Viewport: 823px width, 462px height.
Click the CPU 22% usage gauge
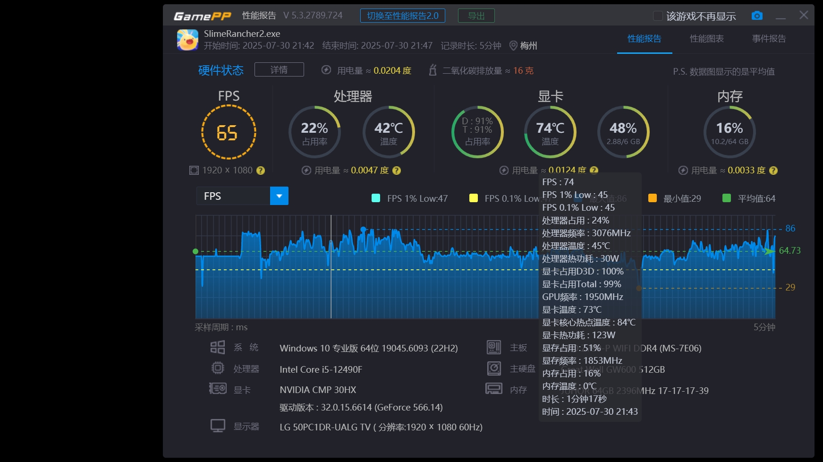click(314, 132)
